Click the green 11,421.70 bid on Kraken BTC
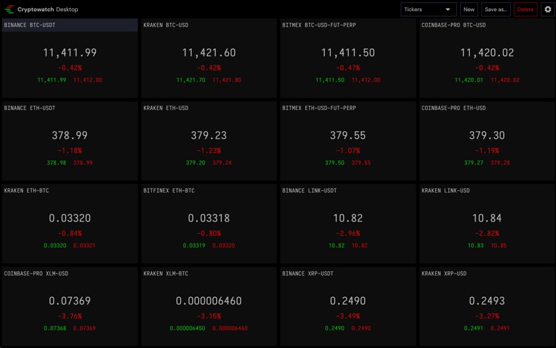 pos(190,80)
